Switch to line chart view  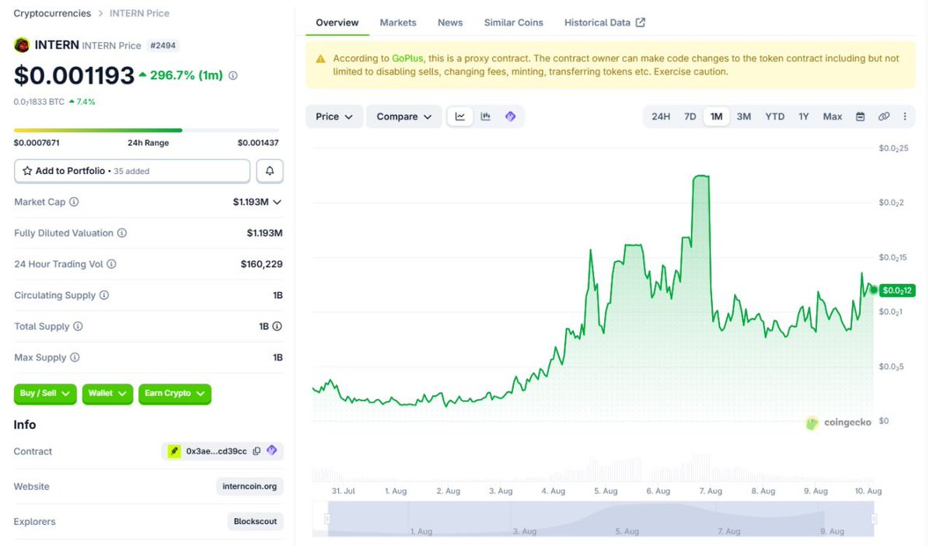[x=460, y=117]
